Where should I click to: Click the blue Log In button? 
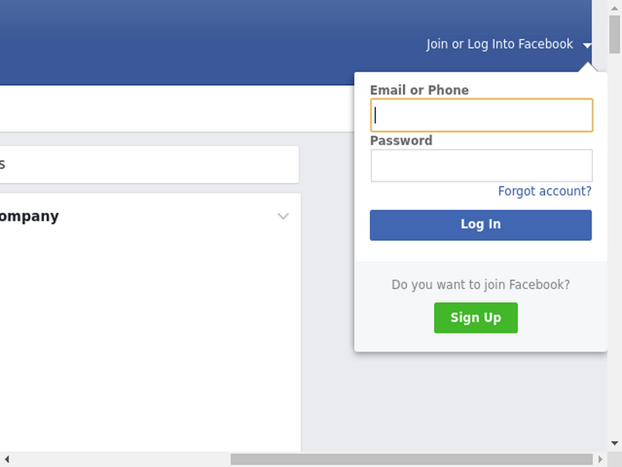point(481,225)
